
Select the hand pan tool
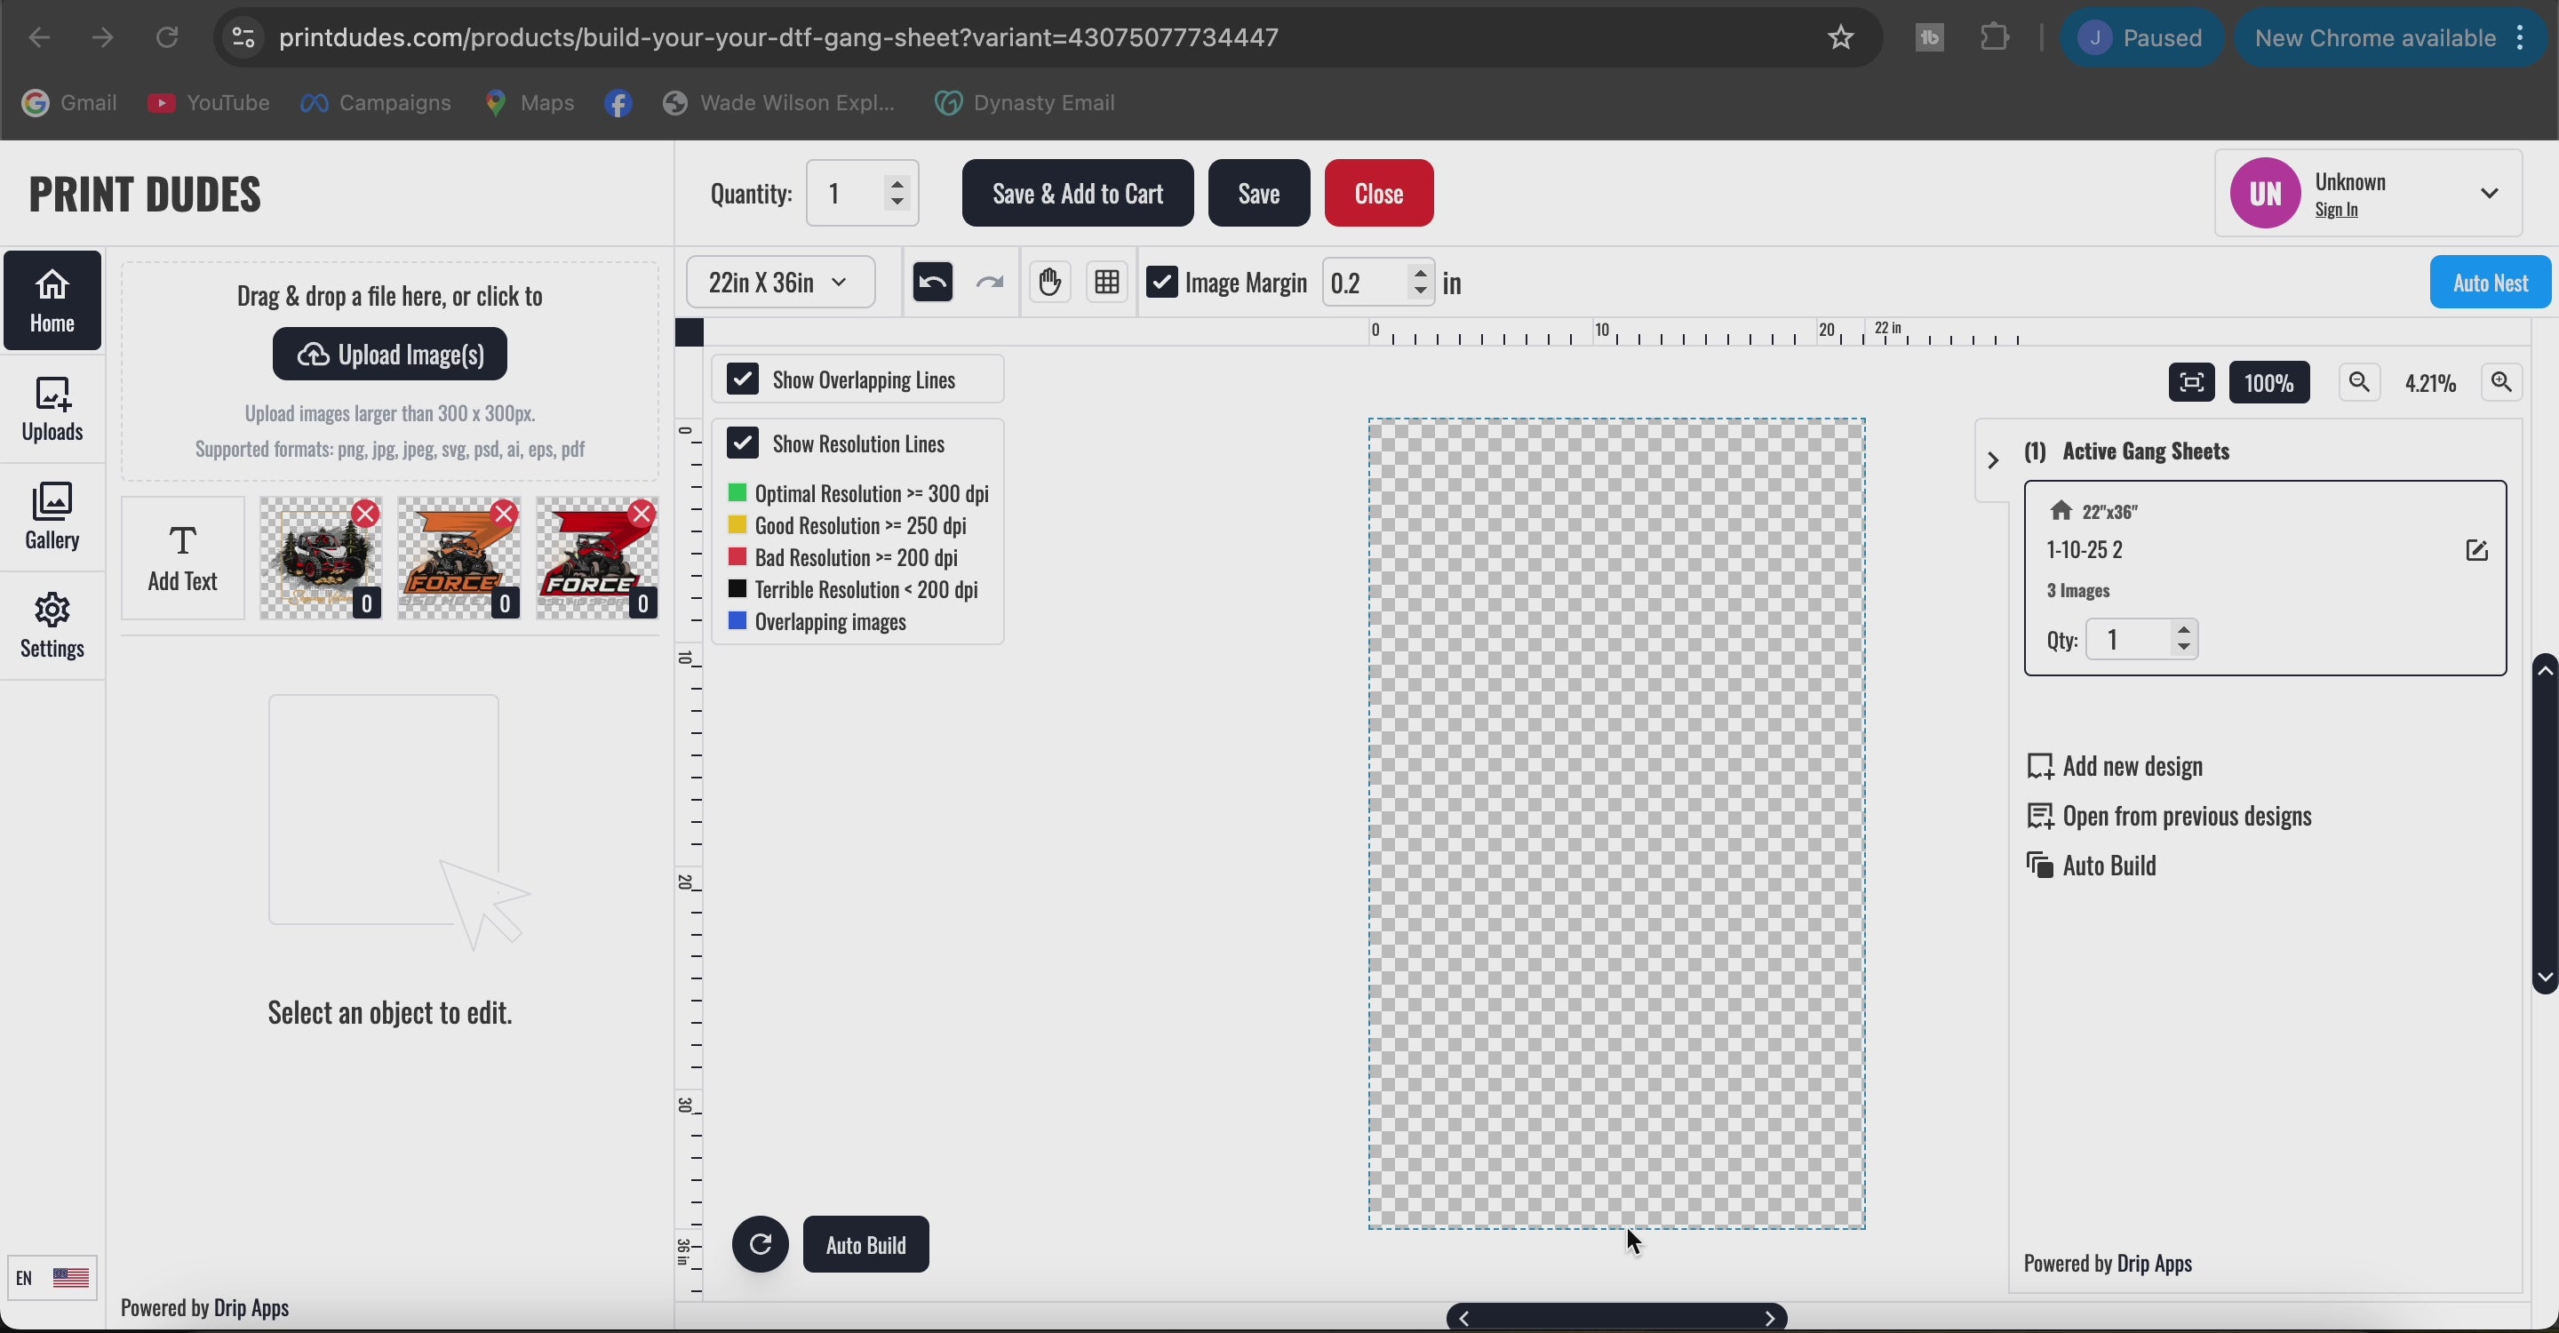tap(1049, 283)
